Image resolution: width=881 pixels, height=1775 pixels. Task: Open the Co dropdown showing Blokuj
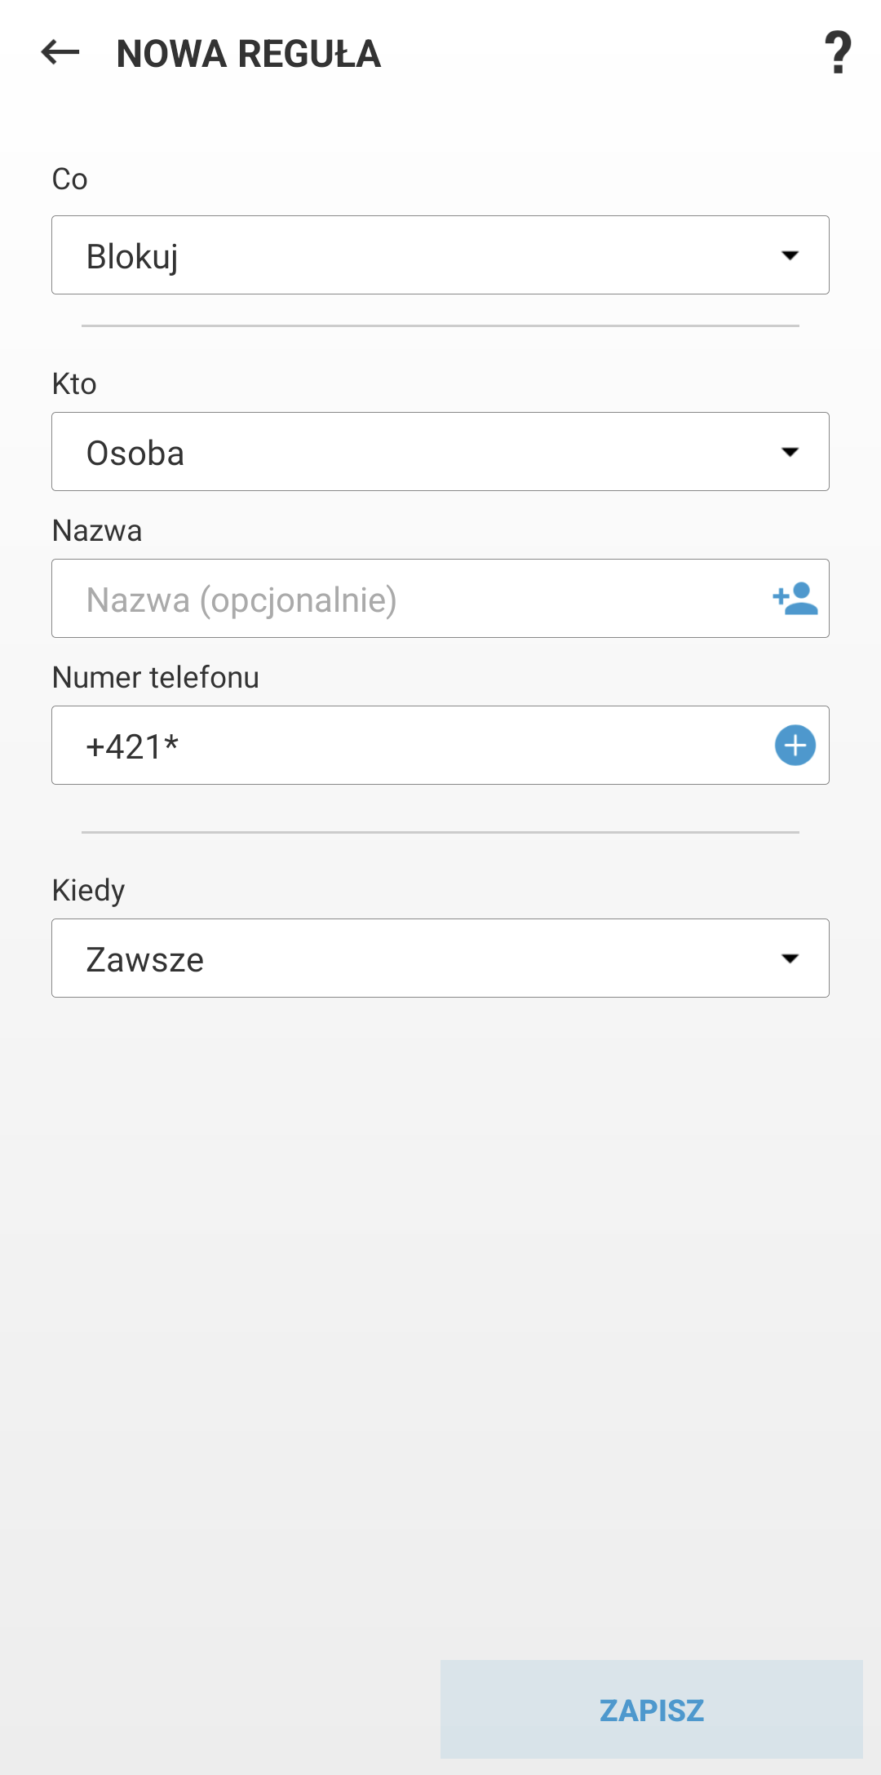[x=408, y=255]
